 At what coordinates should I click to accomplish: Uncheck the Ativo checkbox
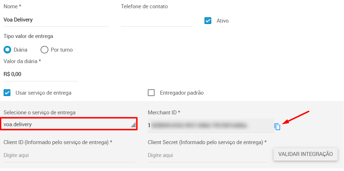208,20
